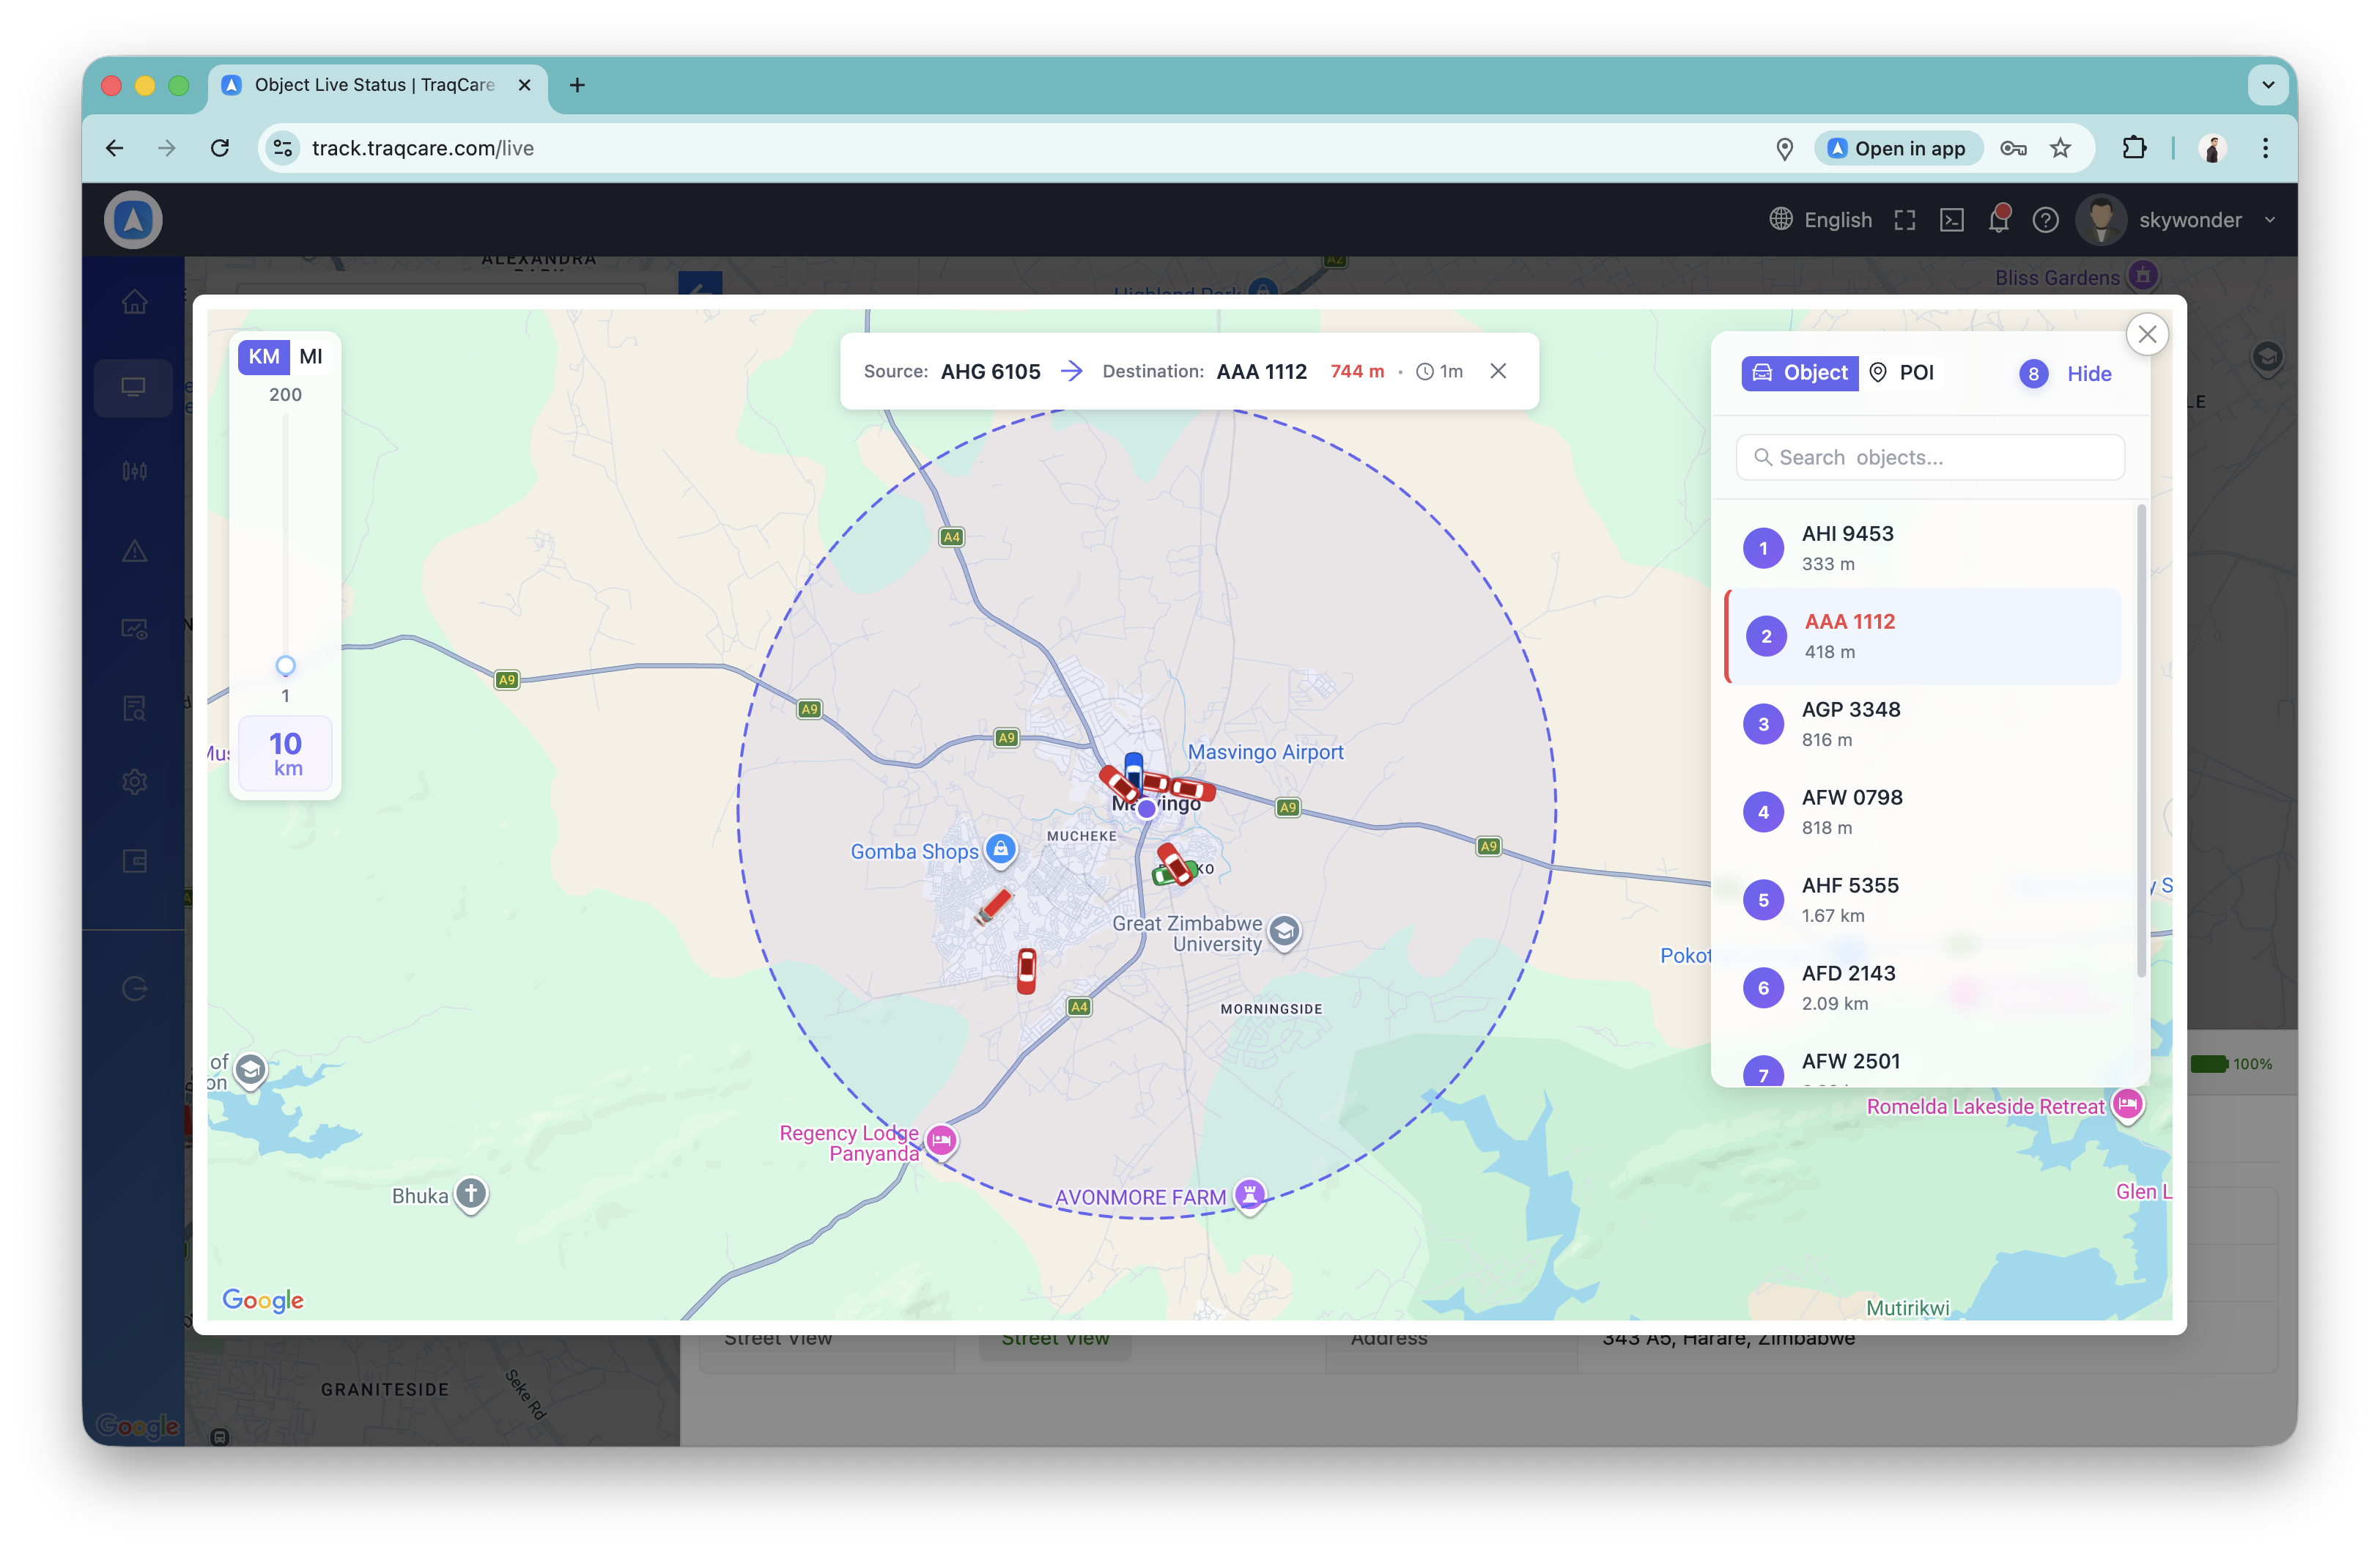Click Bhuka church marker
2380x1555 pixels.
(471, 1195)
